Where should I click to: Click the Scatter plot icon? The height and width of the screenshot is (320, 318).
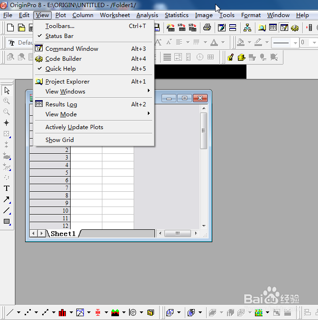click(27, 312)
